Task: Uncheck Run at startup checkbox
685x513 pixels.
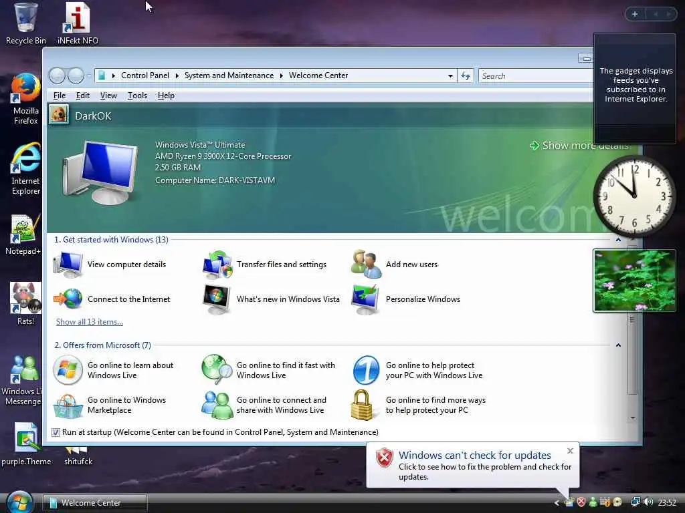Action: coord(56,432)
